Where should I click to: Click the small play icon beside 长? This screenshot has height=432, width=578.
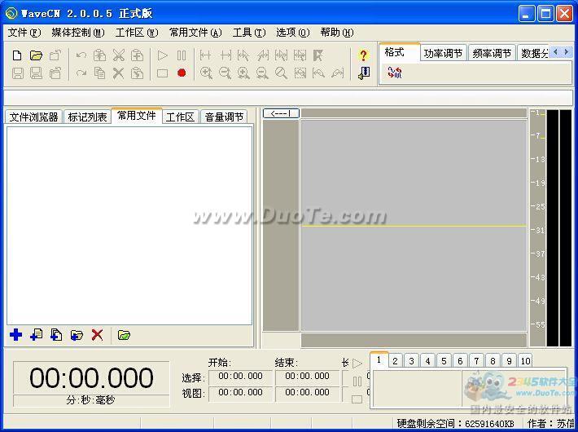pyautogui.click(x=357, y=364)
